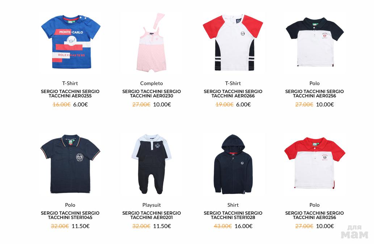Select the red and white polo thumbnail
Image resolution: width=374 pixels, height=244 pixels.
pyautogui.click(x=315, y=163)
